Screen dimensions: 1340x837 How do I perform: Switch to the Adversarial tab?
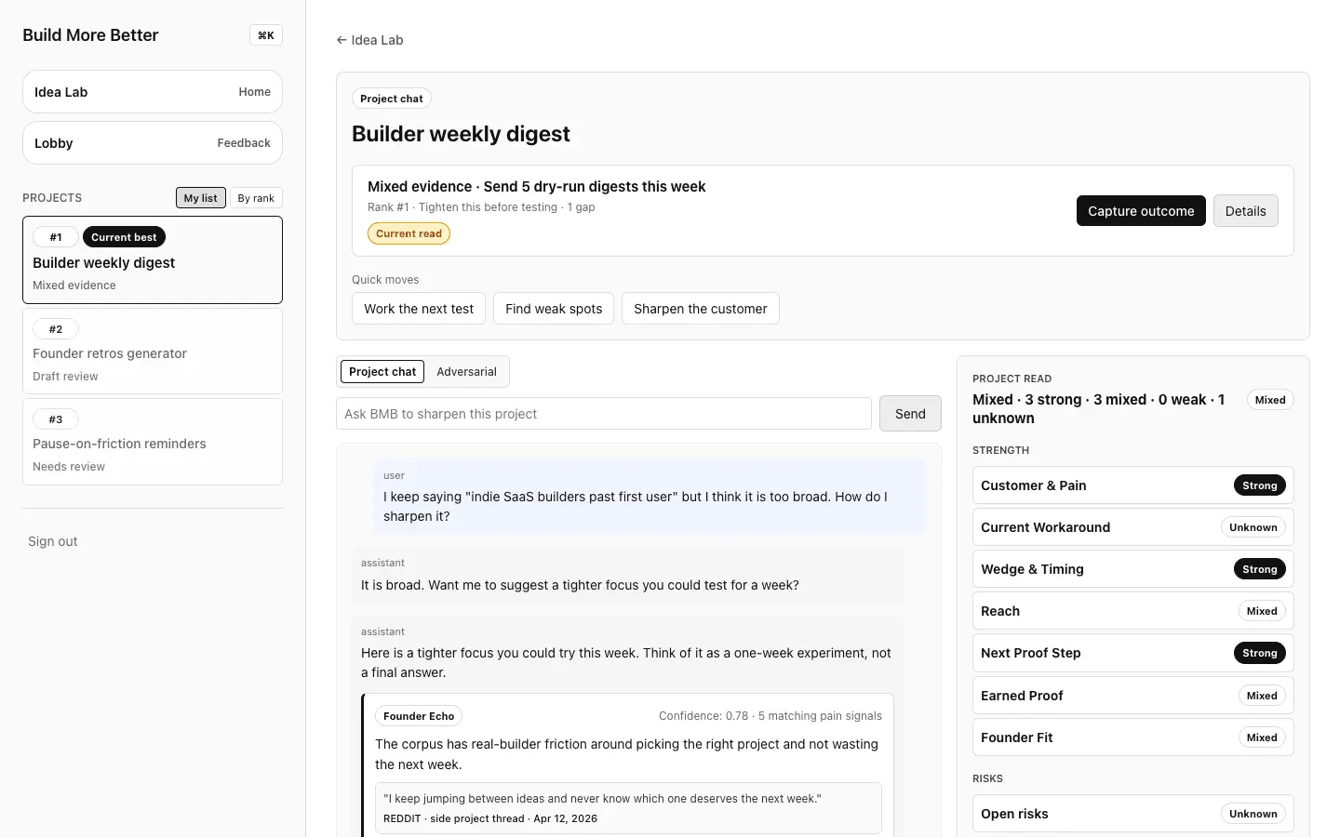click(x=466, y=372)
